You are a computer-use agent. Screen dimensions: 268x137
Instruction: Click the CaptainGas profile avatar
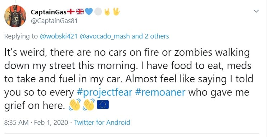[x=15, y=16]
